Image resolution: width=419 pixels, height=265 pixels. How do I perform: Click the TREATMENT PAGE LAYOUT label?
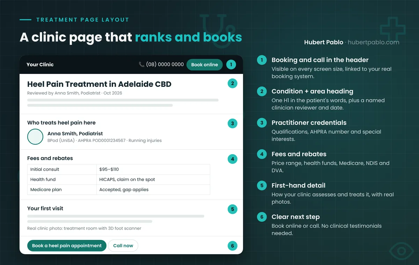(83, 20)
